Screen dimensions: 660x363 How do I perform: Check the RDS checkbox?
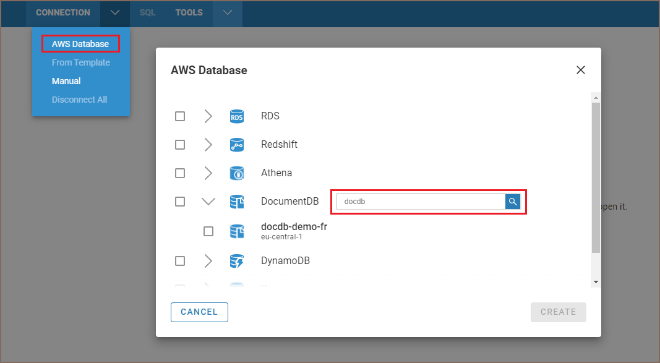(180, 116)
